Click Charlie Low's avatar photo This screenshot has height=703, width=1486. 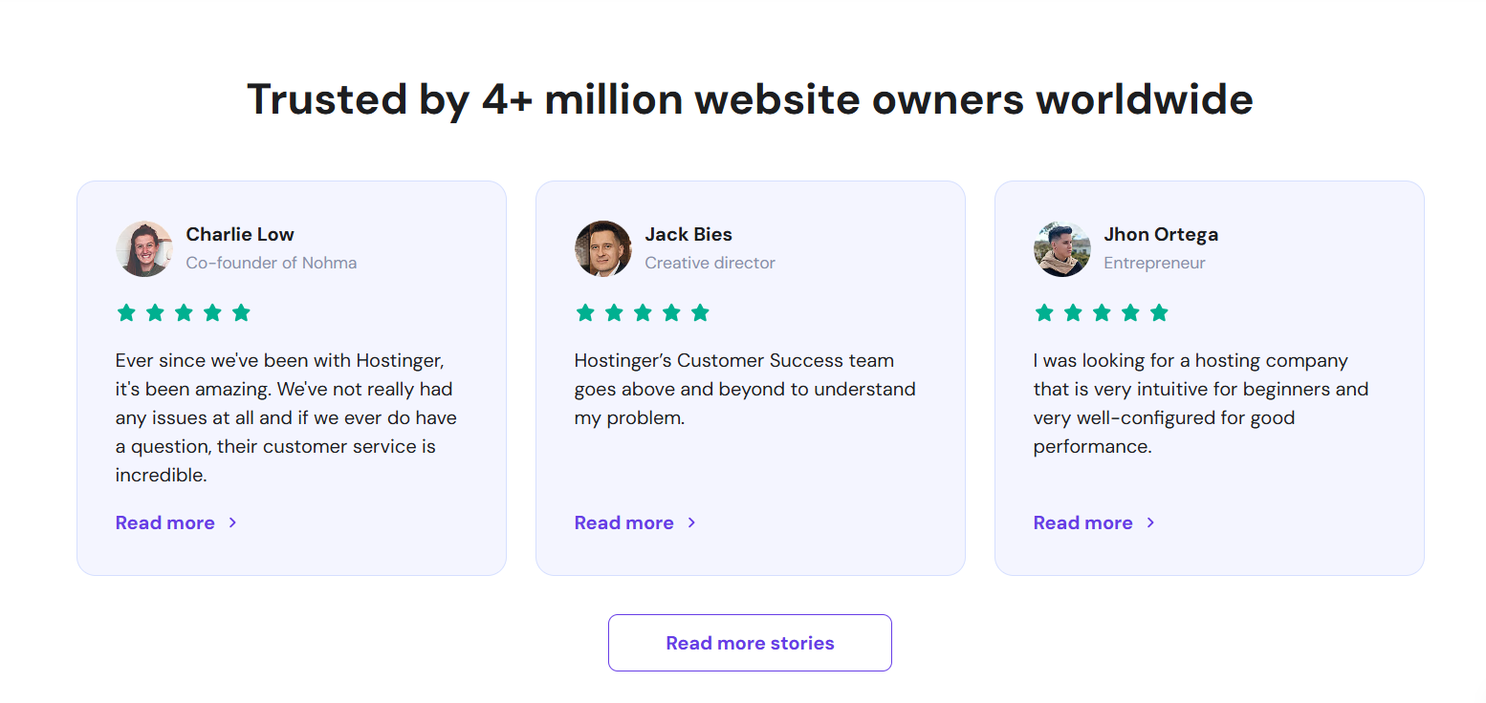tap(144, 249)
